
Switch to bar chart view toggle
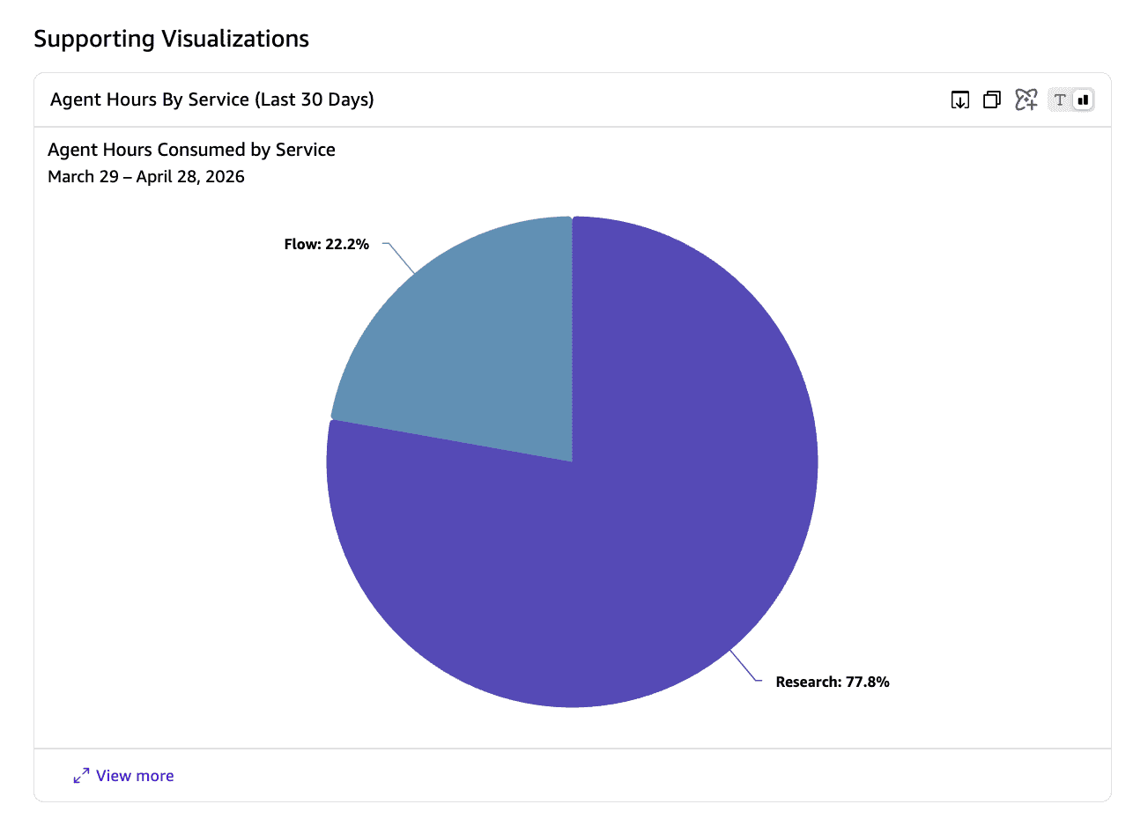coord(1084,100)
